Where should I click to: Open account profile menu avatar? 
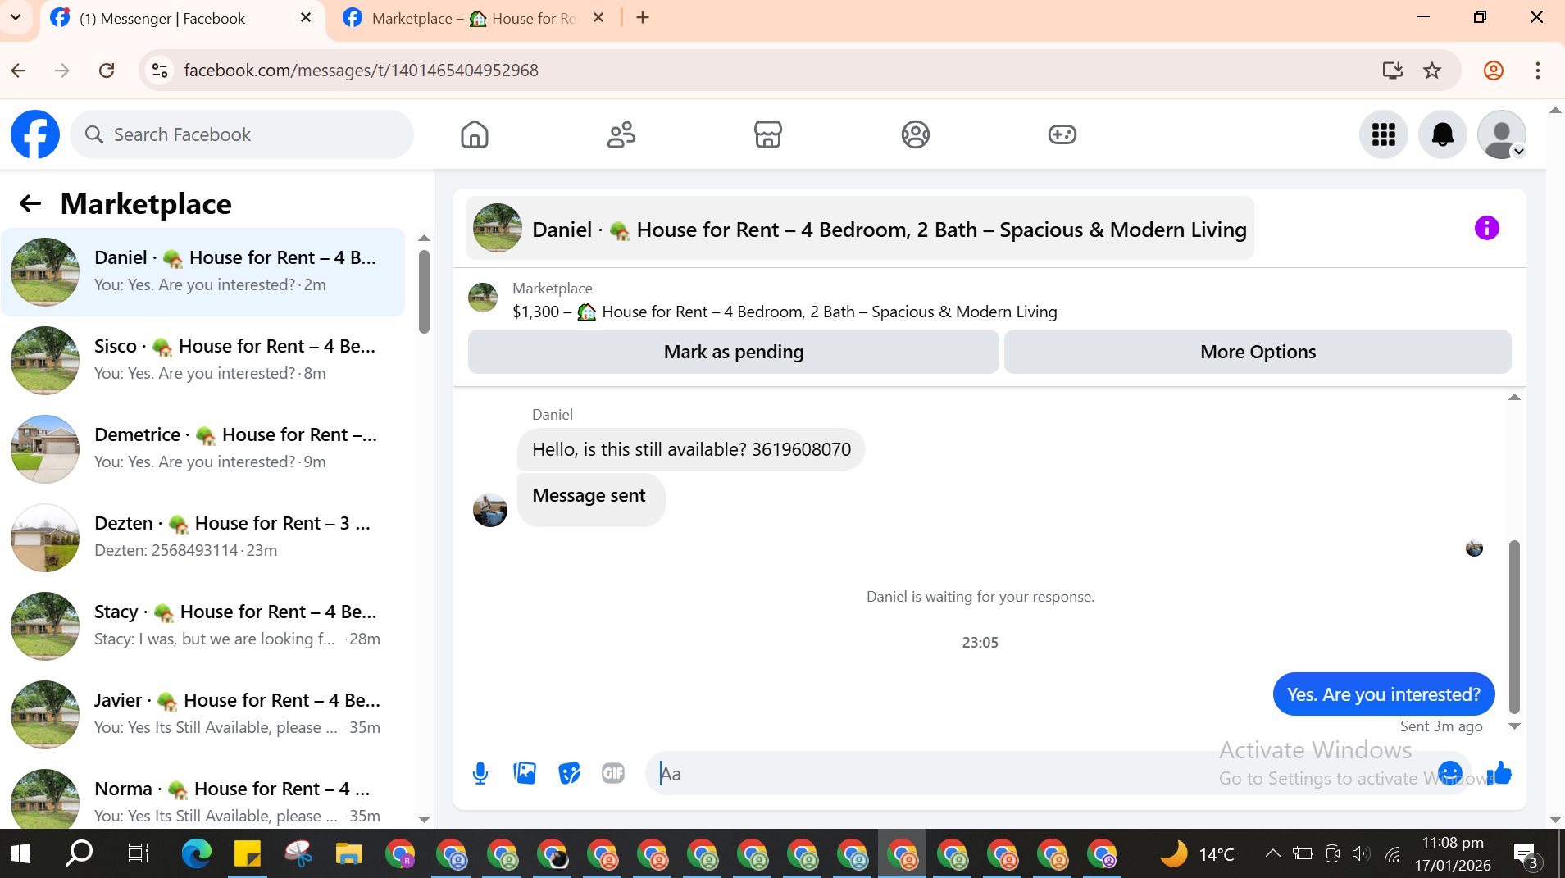point(1502,134)
